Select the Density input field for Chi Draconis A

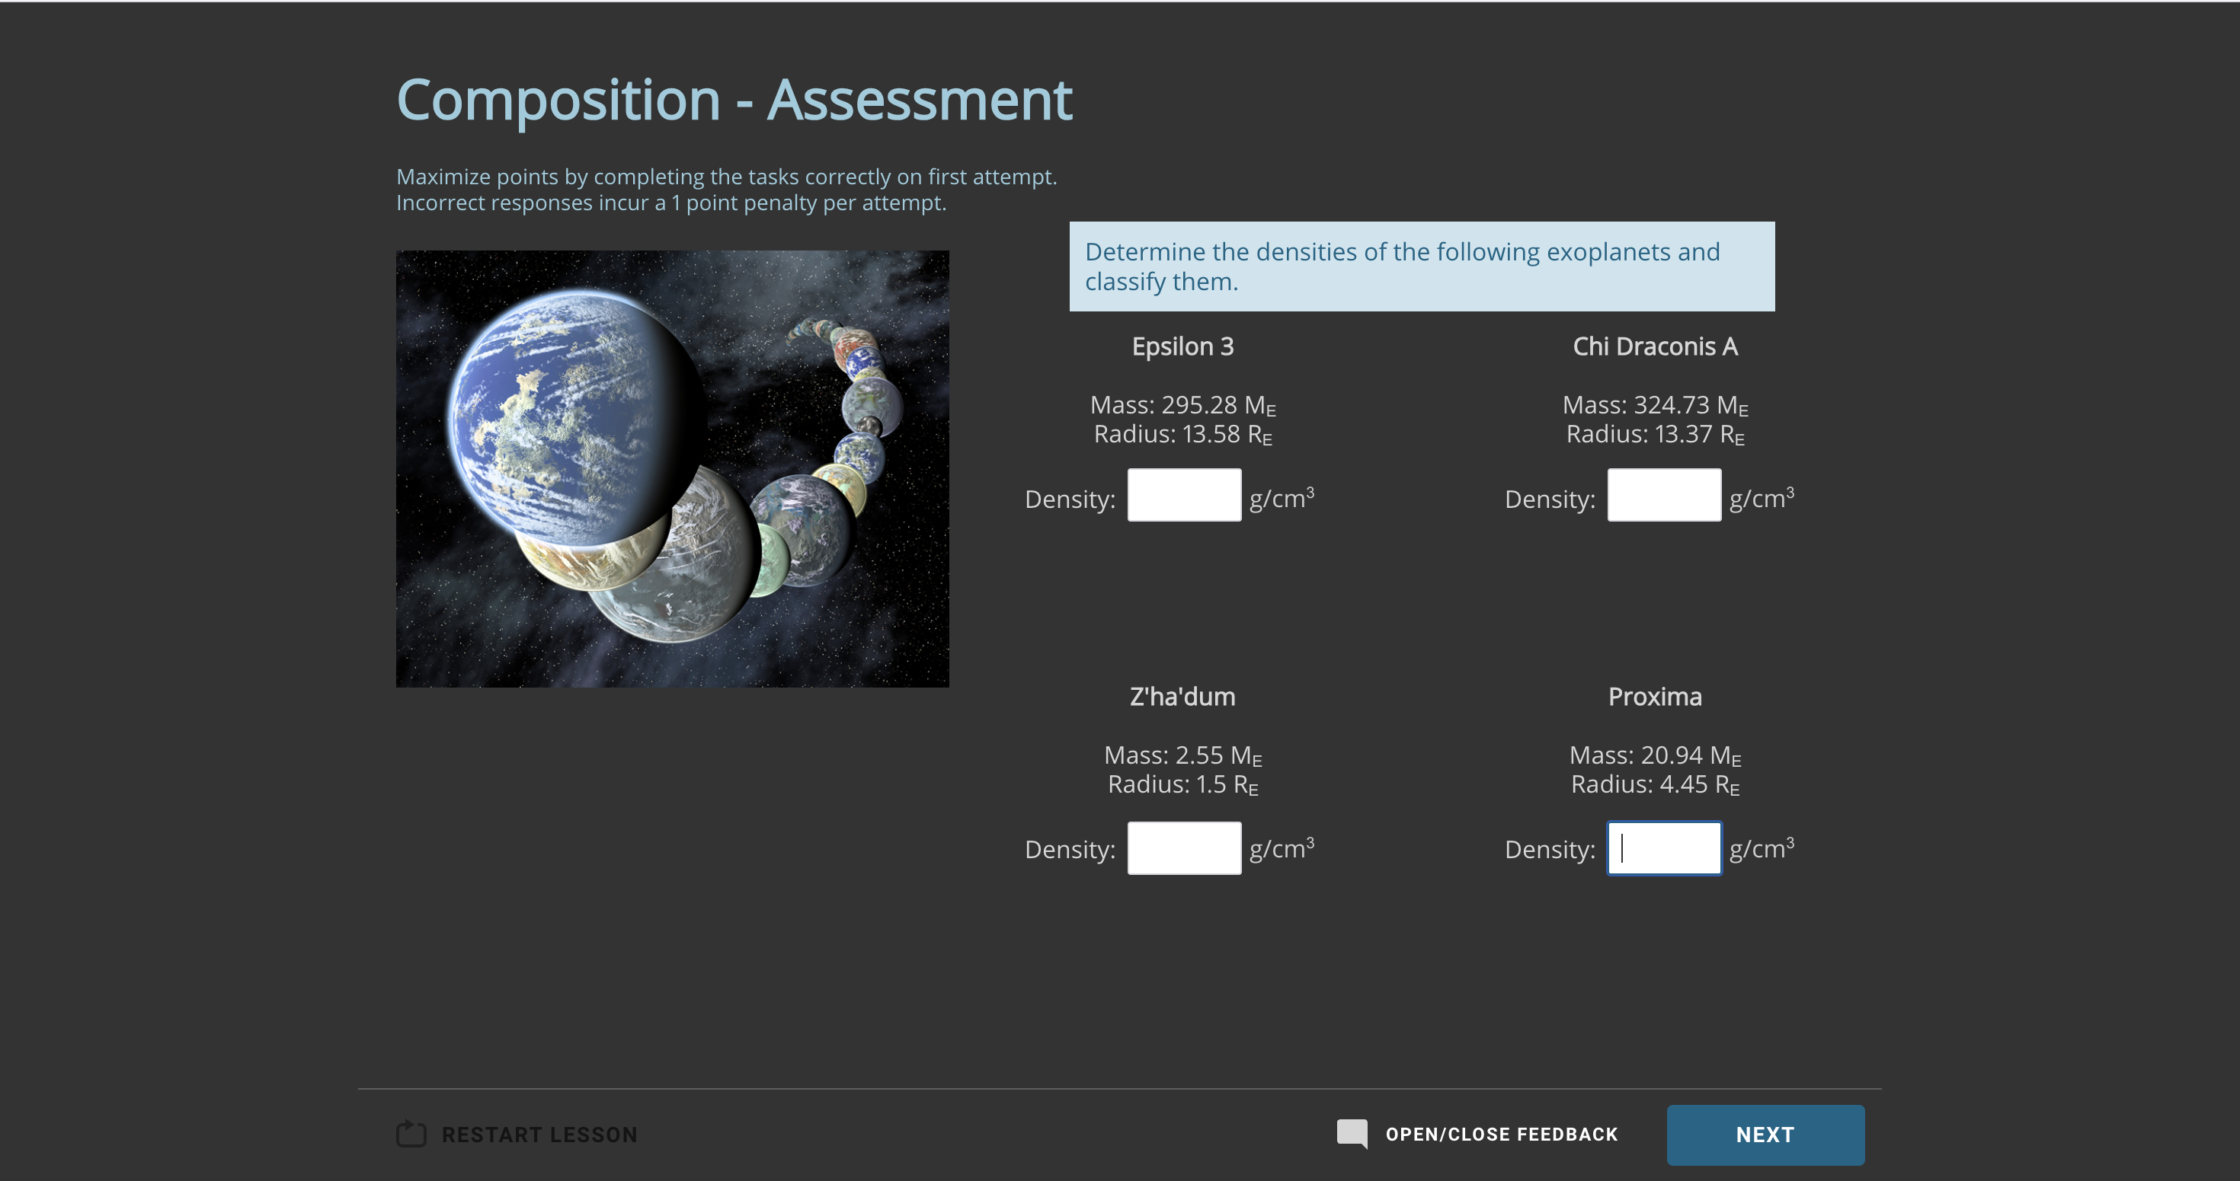tap(1663, 494)
